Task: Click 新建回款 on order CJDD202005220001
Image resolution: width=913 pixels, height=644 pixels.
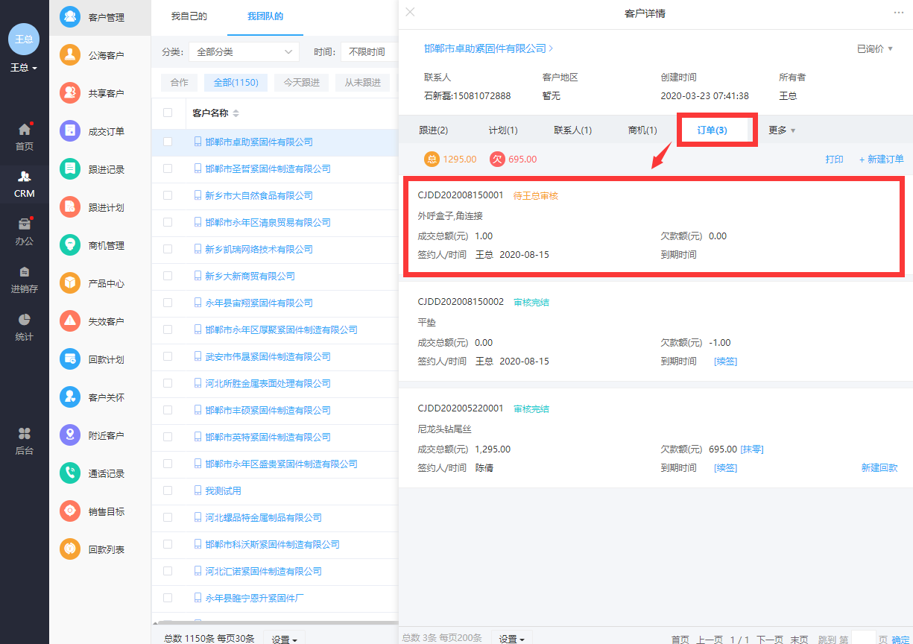Action: point(879,468)
